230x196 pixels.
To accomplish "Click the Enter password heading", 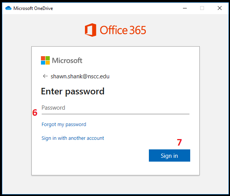I will 73,91.
